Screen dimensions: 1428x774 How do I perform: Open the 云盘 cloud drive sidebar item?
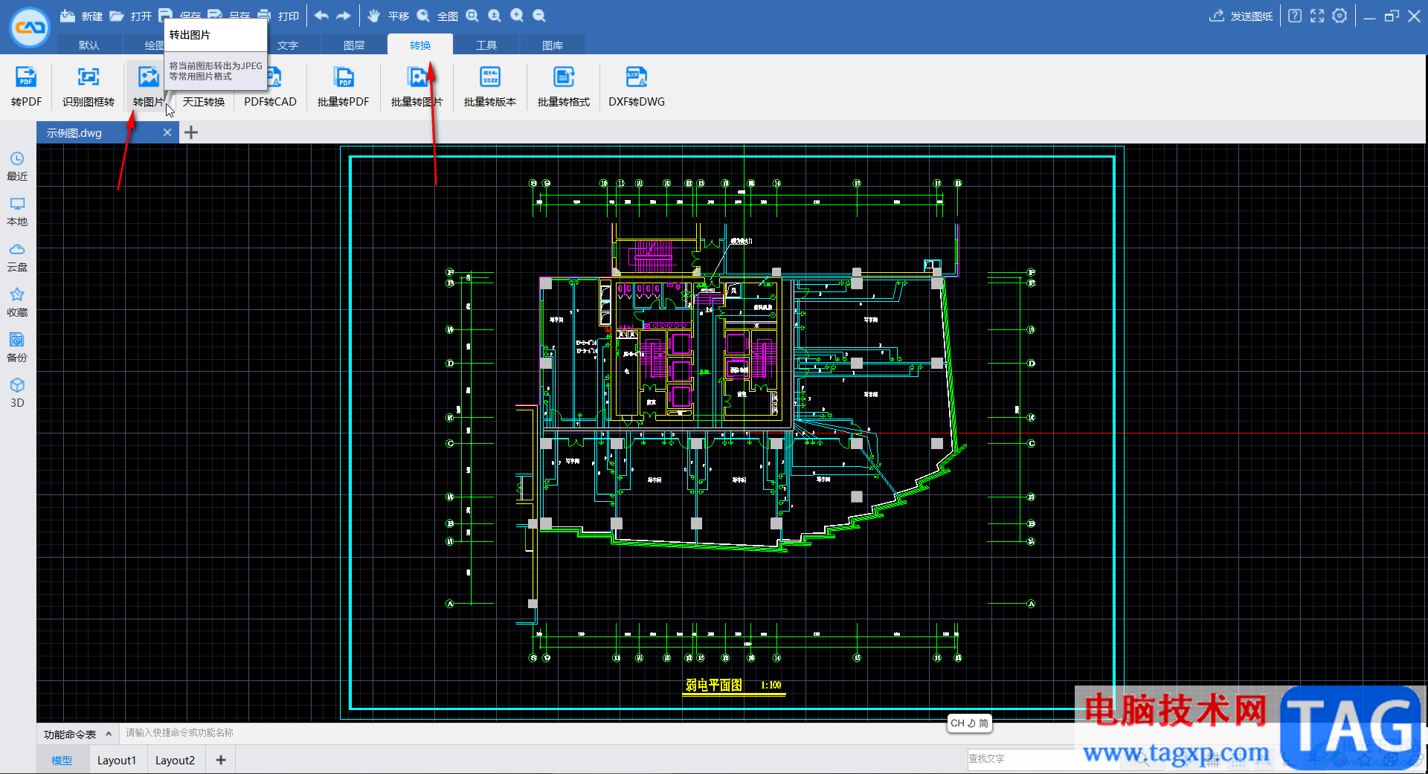(17, 257)
